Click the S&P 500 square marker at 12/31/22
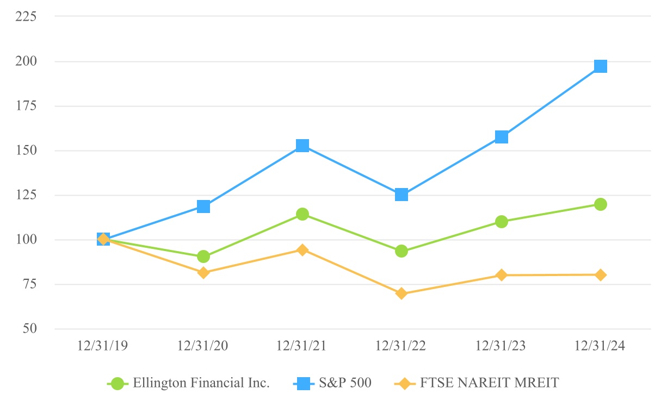 pyautogui.click(x=402, y=195)
